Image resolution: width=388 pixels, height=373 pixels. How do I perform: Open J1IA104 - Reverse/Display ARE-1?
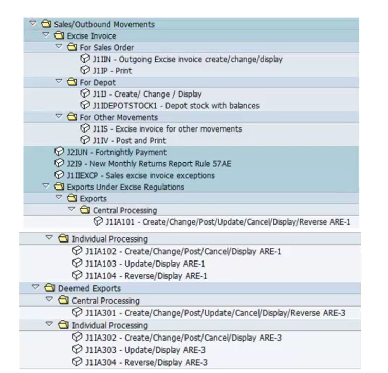(146, 276)
